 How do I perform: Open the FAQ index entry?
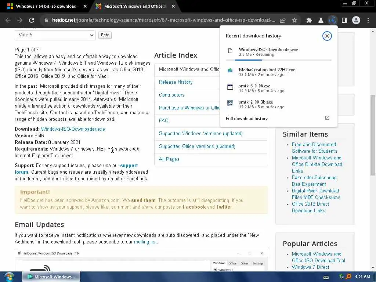[163, 120]
